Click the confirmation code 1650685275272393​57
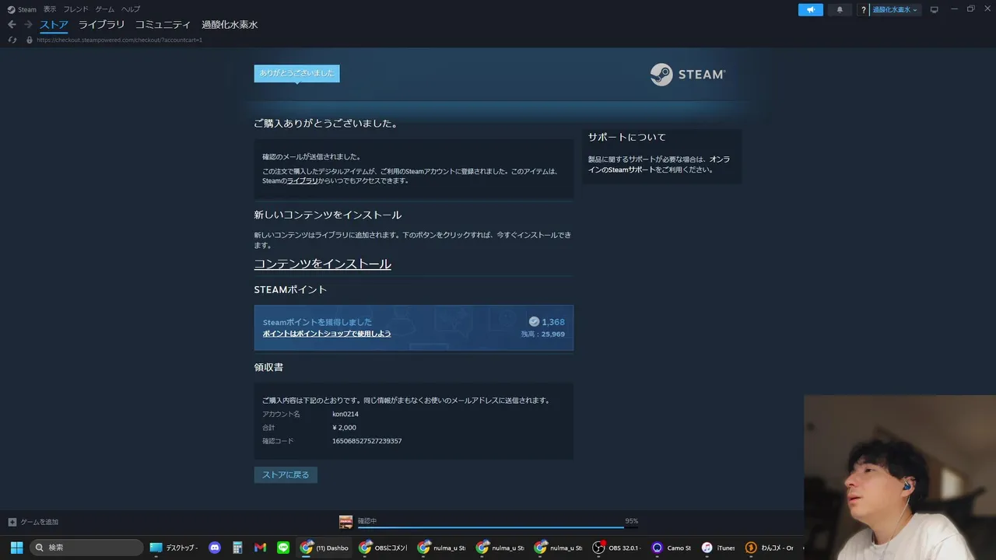Image resolution: width=996 pixels, height=560 pixels. 367,441
